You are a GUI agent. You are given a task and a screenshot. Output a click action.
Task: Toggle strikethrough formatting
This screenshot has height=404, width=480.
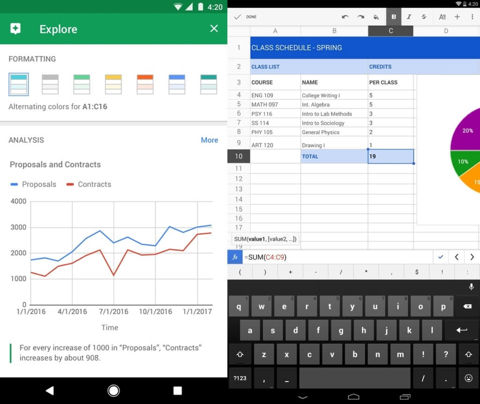point(424,17)
